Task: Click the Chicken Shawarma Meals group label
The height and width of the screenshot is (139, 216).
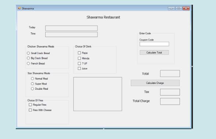Action: point(41,46)
